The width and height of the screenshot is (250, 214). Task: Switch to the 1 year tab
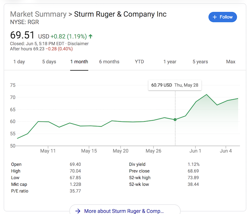pyautogui.click(x=170, y=62)
